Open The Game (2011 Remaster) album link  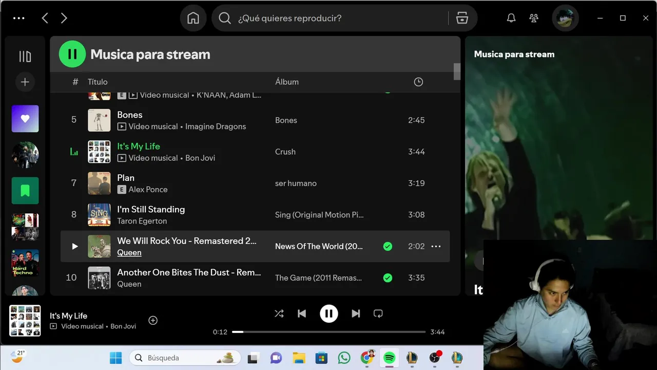click(x=318, y=277)
